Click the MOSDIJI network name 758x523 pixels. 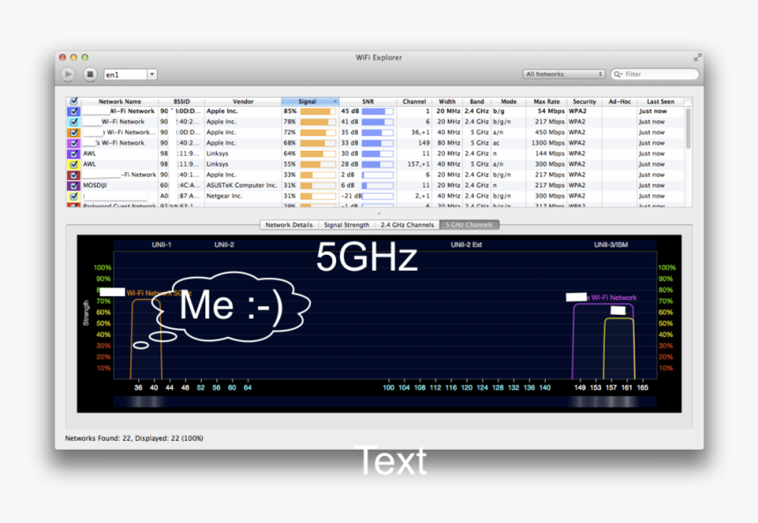click(x=95, y=186)
